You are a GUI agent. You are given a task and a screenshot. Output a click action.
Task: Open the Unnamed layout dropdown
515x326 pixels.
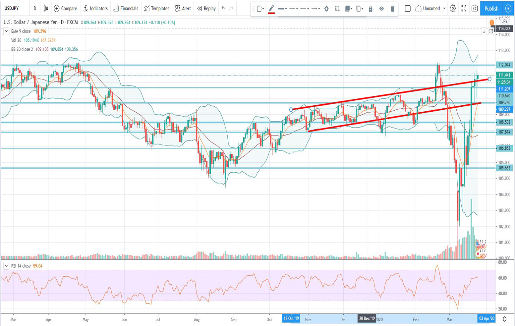pyautogui.click(x=444, y=9)
